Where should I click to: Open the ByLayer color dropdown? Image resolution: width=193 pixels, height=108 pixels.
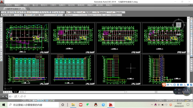[79, 15]
